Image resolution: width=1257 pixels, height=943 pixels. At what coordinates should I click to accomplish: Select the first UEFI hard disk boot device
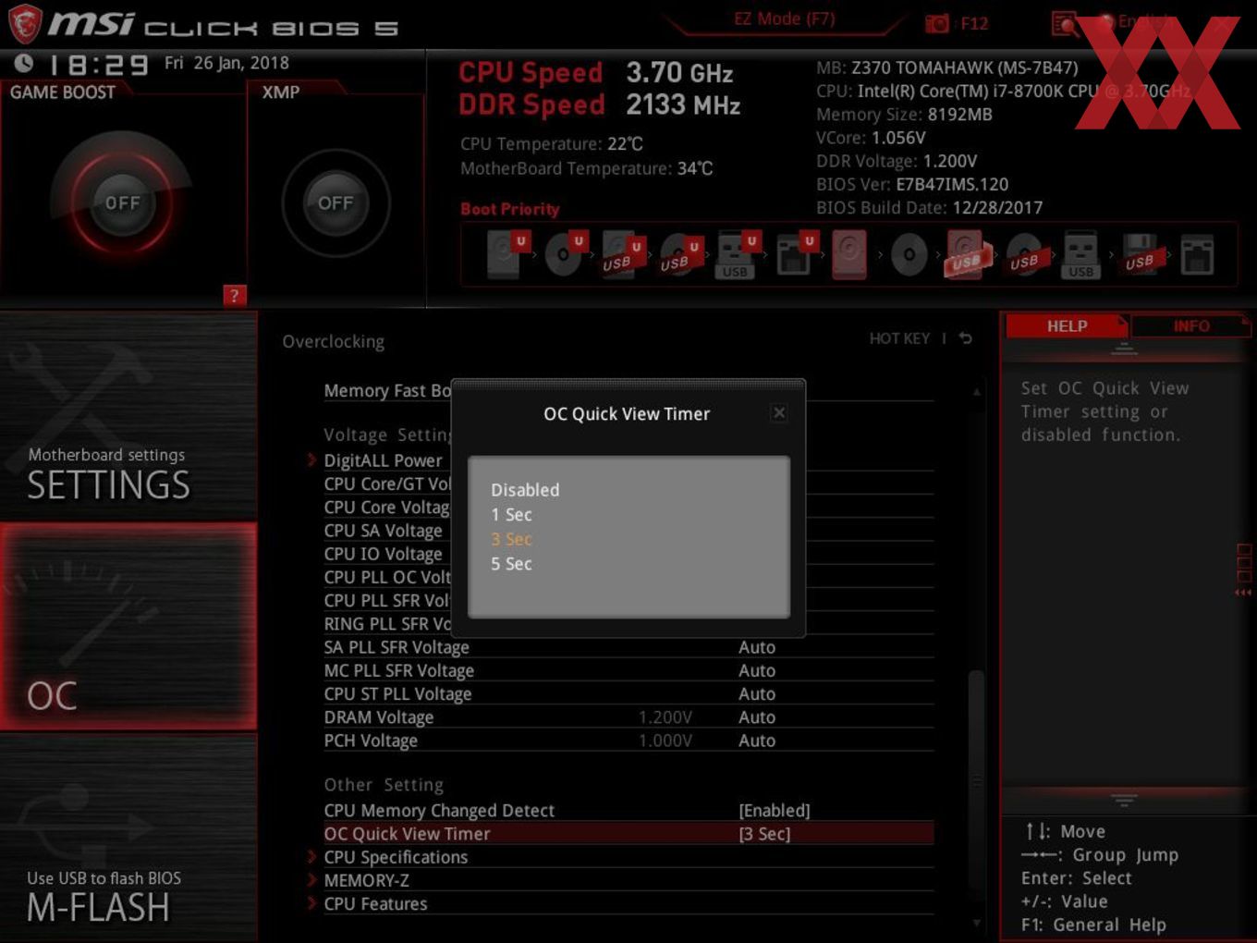pyautogui.click(x=506, y=253)
